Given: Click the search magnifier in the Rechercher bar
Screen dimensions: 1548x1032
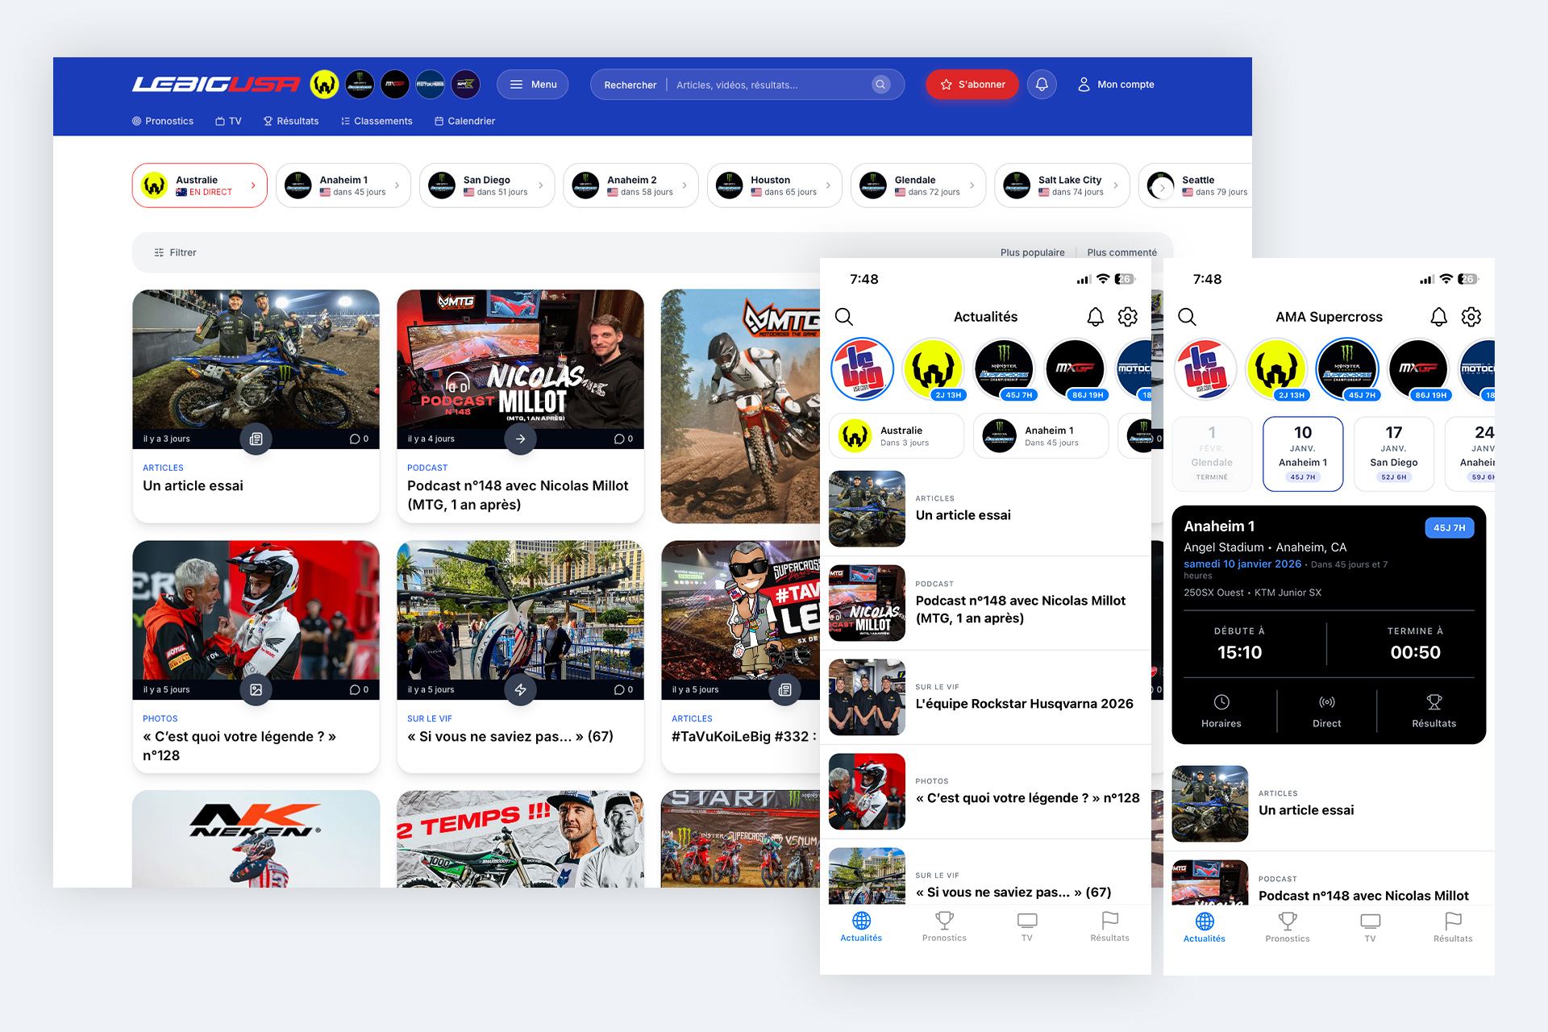Looking at the screenshot, I should pyautogui.click(x=880, y=84).
